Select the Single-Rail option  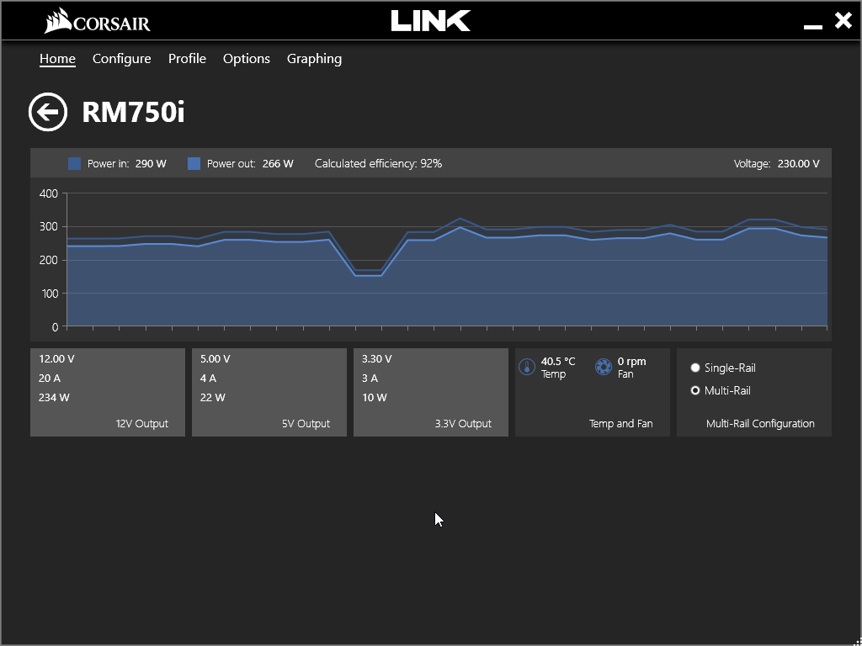click(723, 368)
